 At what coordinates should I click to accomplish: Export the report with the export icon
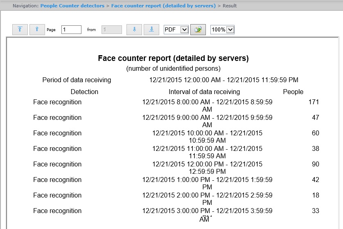click(x=198, y=29)
